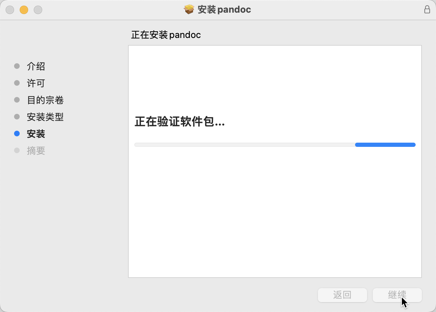Select the 许可 step in sidebar

pyautogui.click(x=36, y=83)
